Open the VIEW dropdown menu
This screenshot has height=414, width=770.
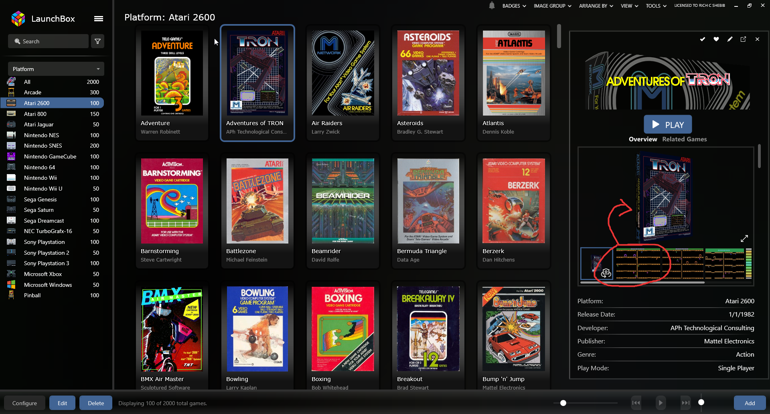629,6
